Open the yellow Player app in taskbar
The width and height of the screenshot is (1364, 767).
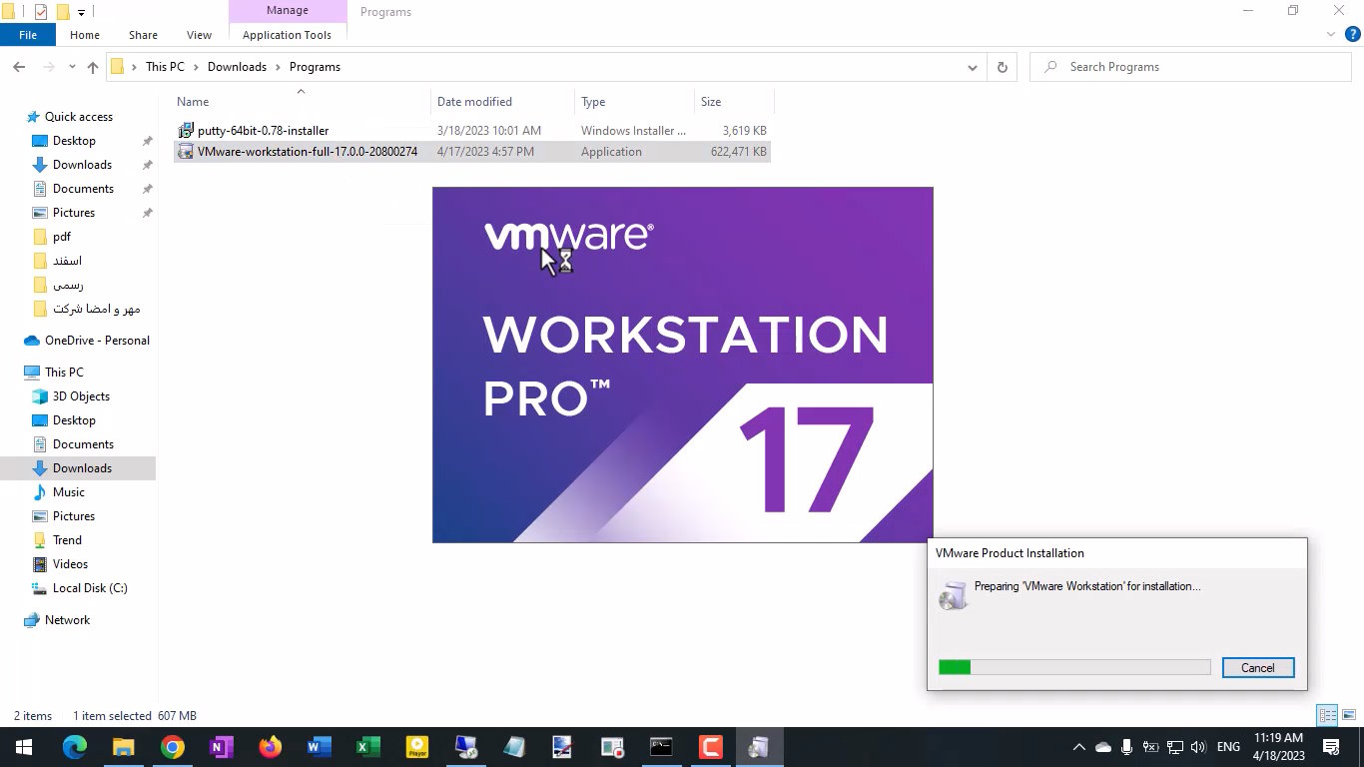[416, 747]
